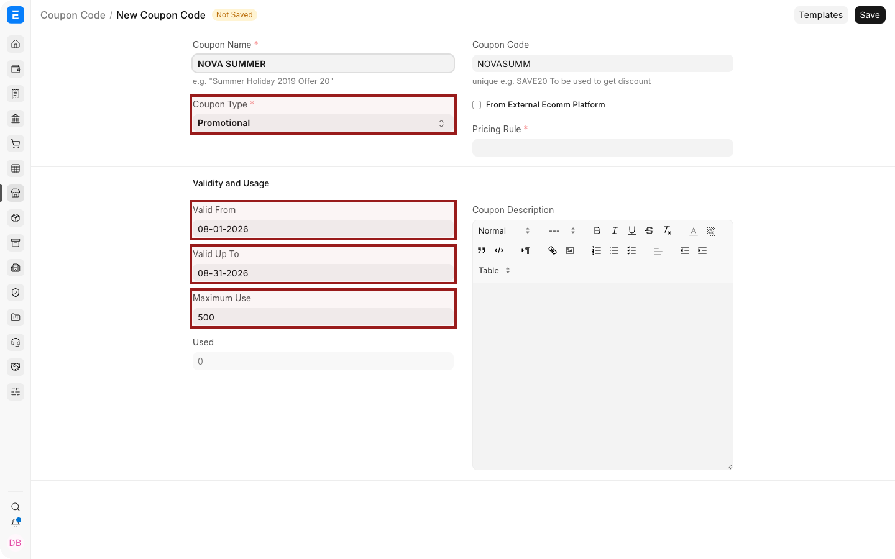
Task: Open the projects folder sidebar icon
Action: tap(16, 317)
